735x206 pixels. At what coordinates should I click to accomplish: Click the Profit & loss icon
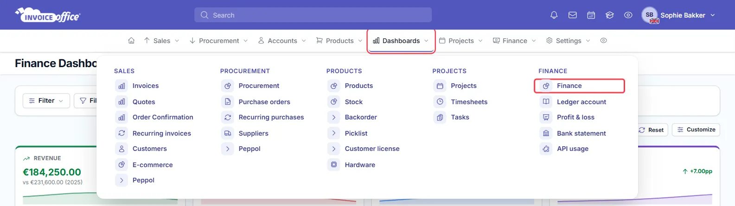(x=546, y=118)
